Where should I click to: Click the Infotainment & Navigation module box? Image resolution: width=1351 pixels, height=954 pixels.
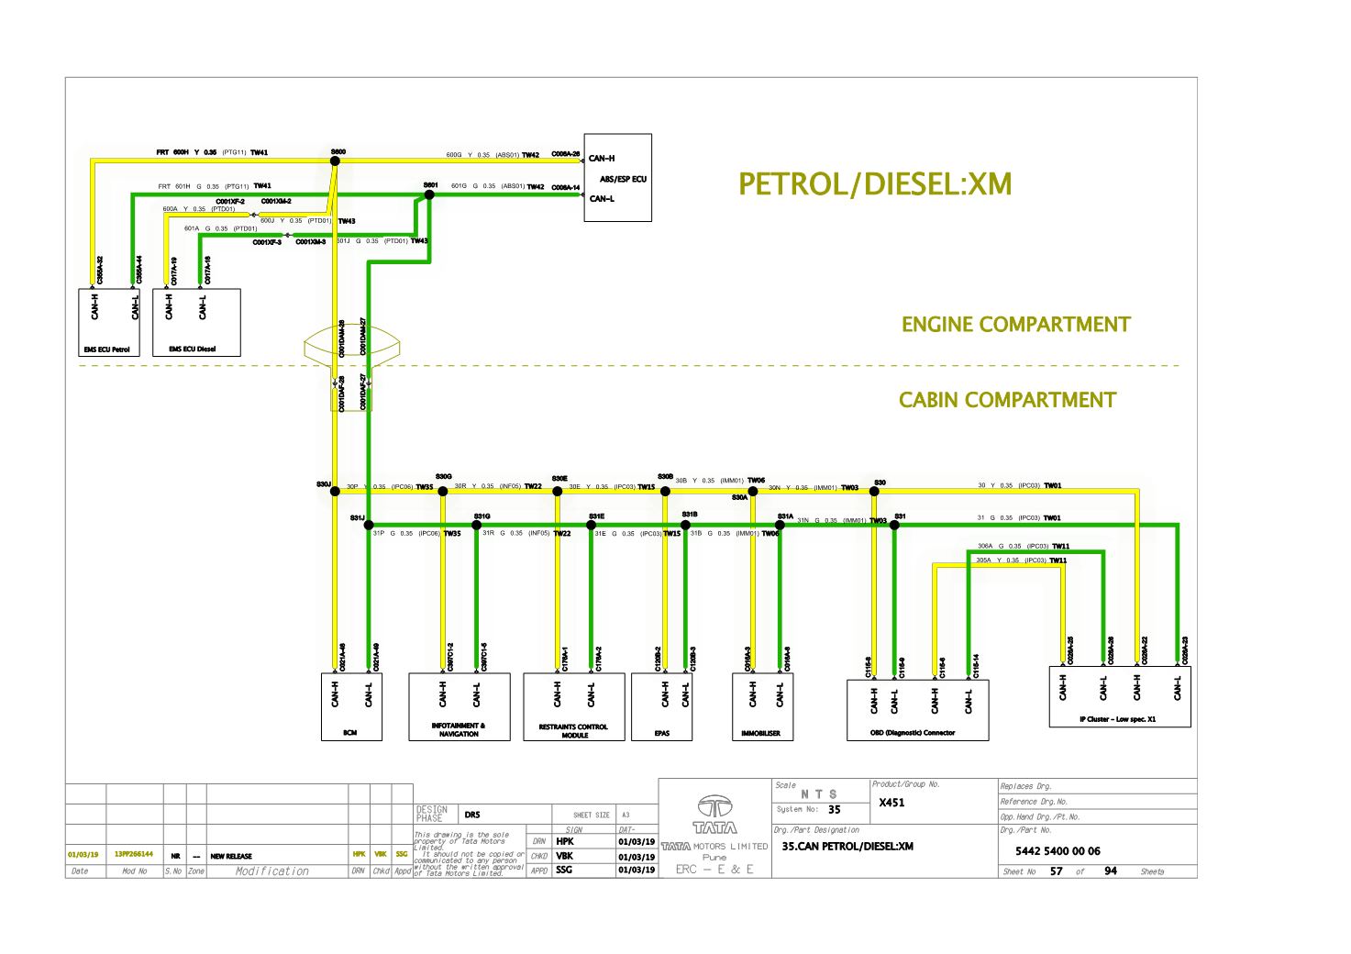point(459,706)
